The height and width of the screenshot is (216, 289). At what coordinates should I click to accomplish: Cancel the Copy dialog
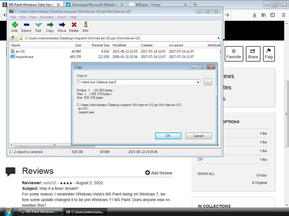[198, 136]
